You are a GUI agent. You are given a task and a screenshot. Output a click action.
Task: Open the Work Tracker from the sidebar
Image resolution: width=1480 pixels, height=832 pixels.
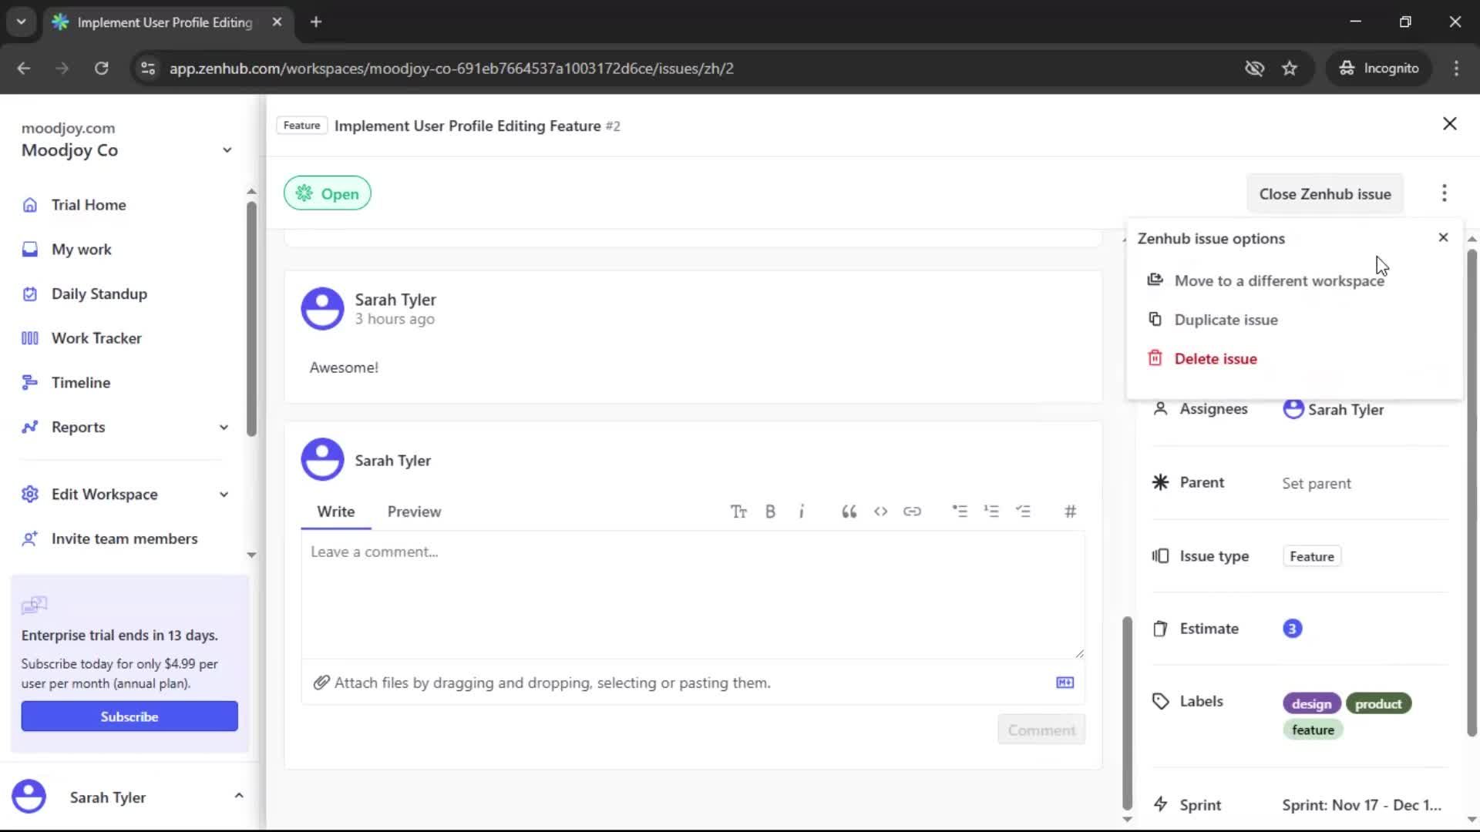coord(96,337)
